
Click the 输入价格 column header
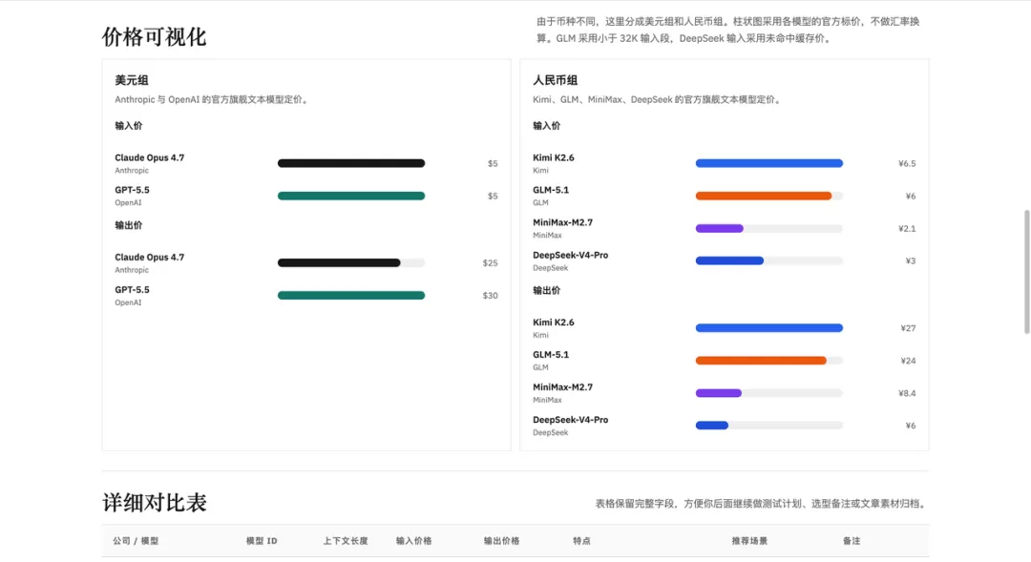click(x=413, y=541)
